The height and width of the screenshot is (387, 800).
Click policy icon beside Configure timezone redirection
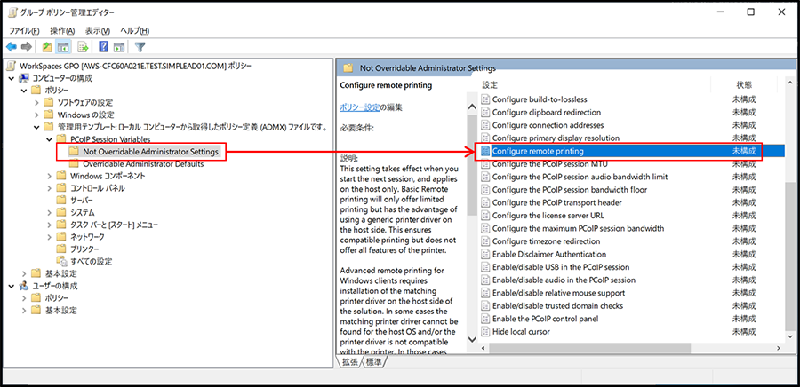pyautogui.click(x=485, y=241)
